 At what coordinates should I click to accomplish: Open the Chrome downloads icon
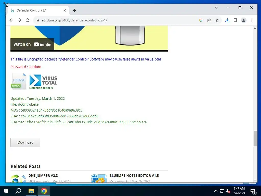coord(227,20)
